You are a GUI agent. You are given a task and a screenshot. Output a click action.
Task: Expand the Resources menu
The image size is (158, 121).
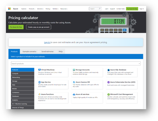point(64,9)
